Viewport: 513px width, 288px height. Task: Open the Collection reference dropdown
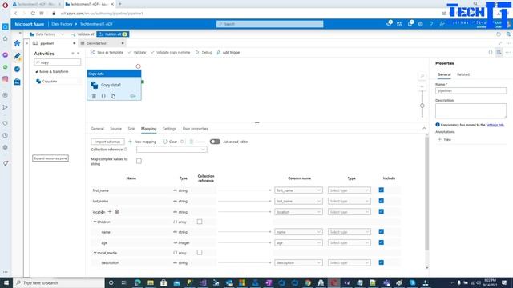[x=172, y=150]
